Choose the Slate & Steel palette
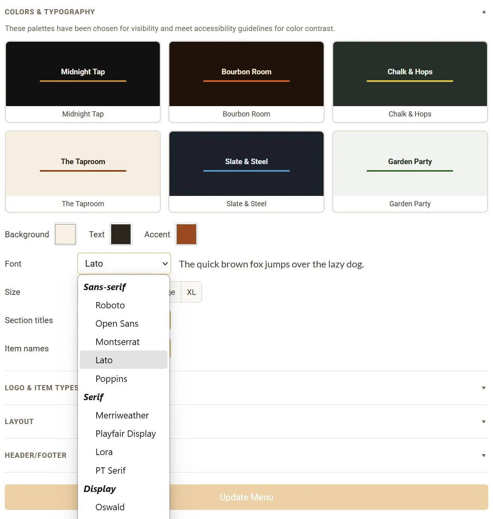Image resolution: width=493 pixels, height=519 pixels. coord(246,172)
